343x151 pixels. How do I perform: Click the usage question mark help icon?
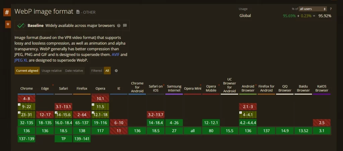[331, 9]
